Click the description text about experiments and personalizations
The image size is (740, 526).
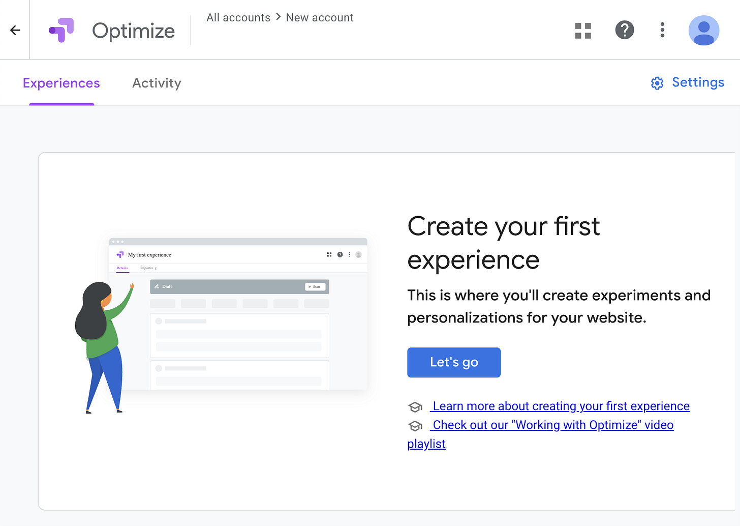pos(559,306)
